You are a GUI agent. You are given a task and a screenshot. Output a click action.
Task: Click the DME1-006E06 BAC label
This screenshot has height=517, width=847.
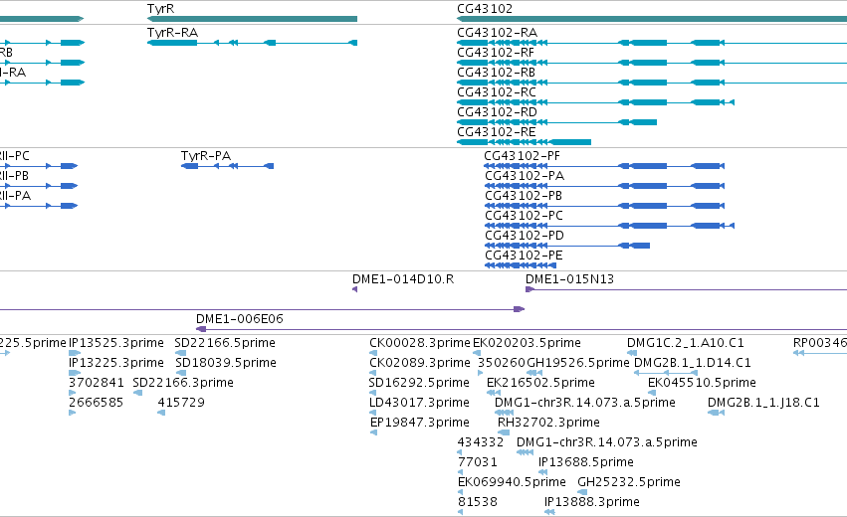coord(239,319)
